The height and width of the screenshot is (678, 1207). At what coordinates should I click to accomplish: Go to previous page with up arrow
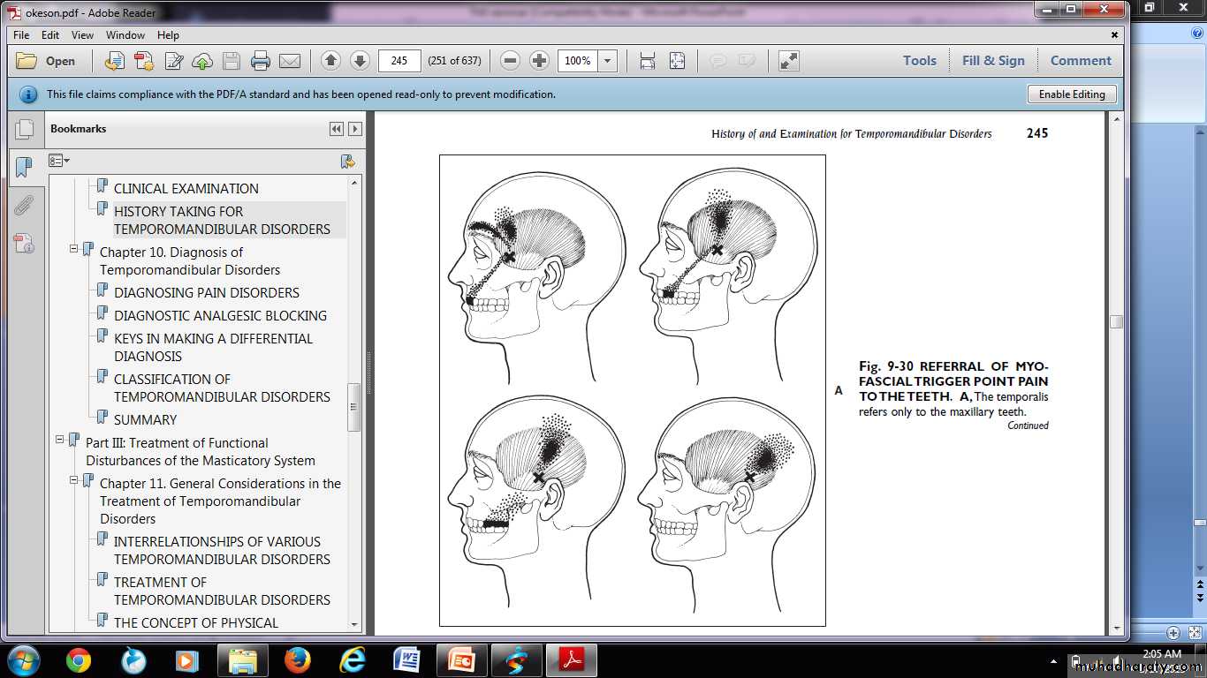(x=330, y=61)
